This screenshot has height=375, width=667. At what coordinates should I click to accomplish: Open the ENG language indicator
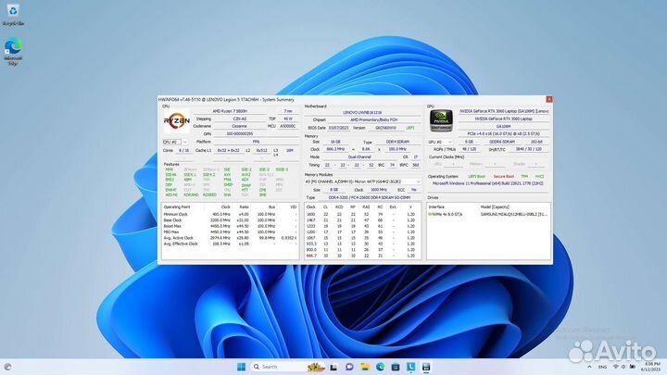pos(602,367)
